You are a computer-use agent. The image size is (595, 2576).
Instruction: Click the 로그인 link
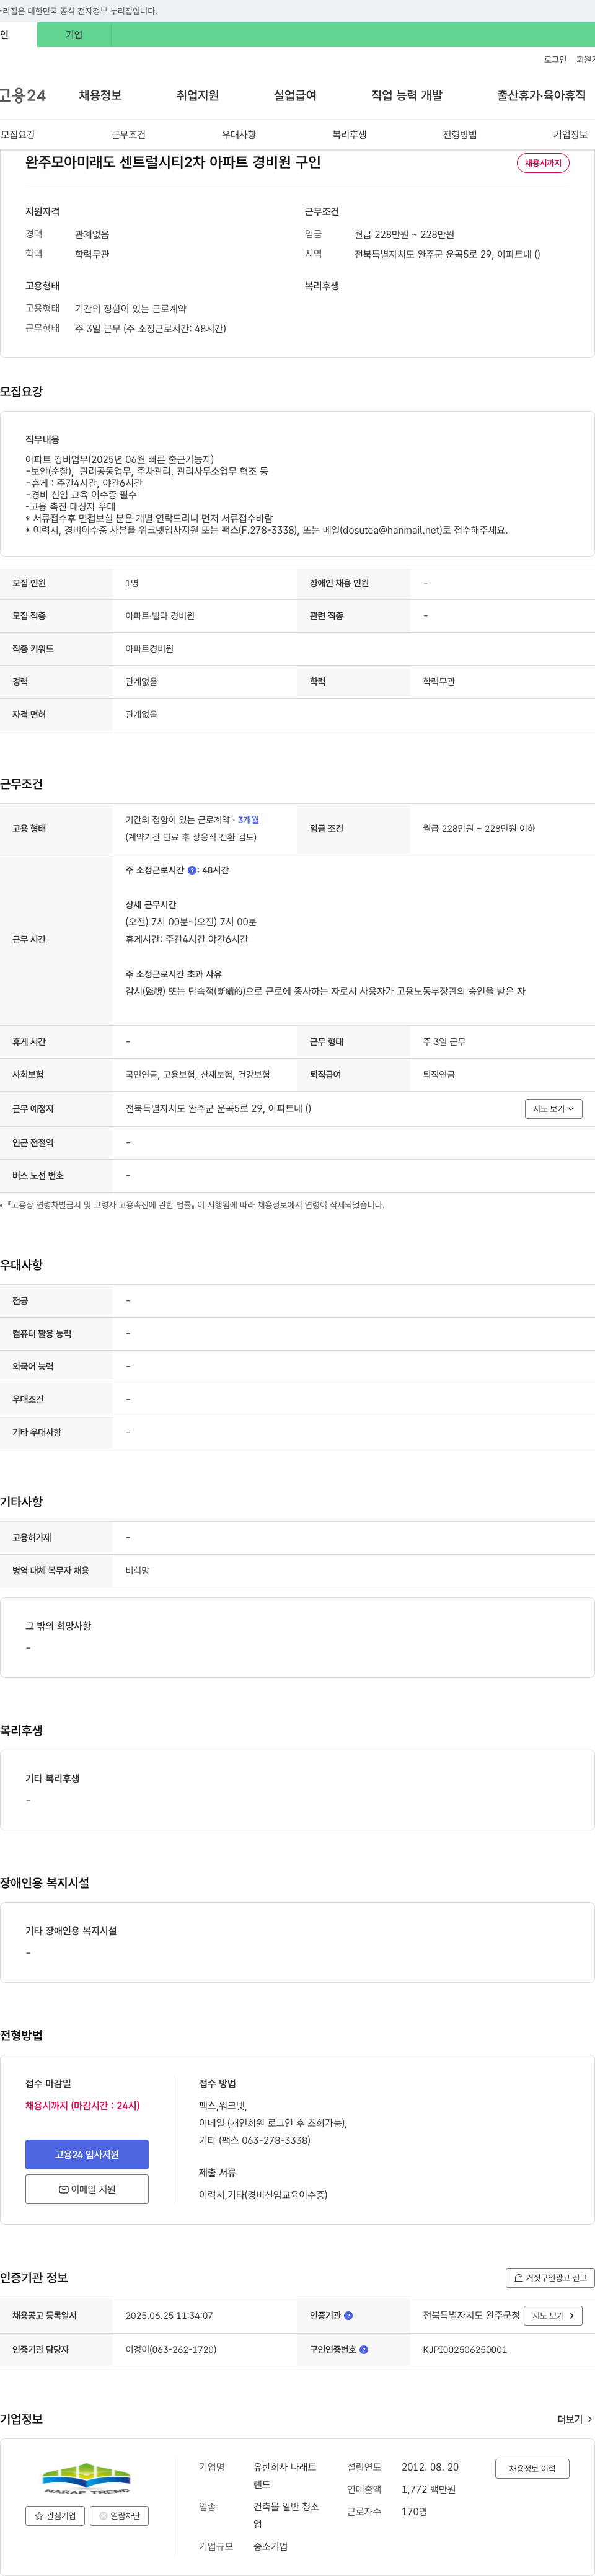pyautogui.click(x=555, y=60)
